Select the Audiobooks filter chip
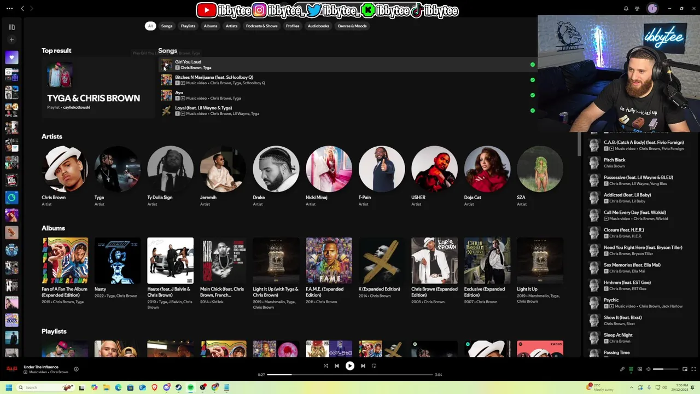Screen dimensions: 700x394 coord(318,26)
